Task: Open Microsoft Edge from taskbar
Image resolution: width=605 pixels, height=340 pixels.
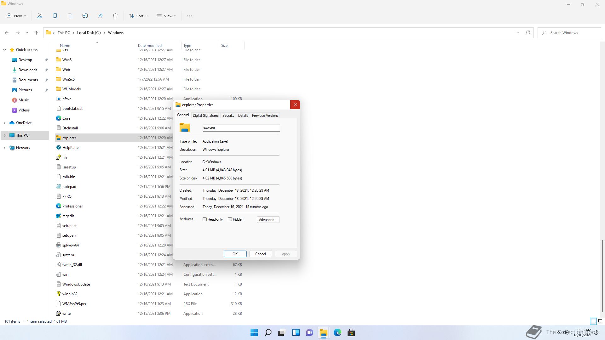Action: (337, 332)
